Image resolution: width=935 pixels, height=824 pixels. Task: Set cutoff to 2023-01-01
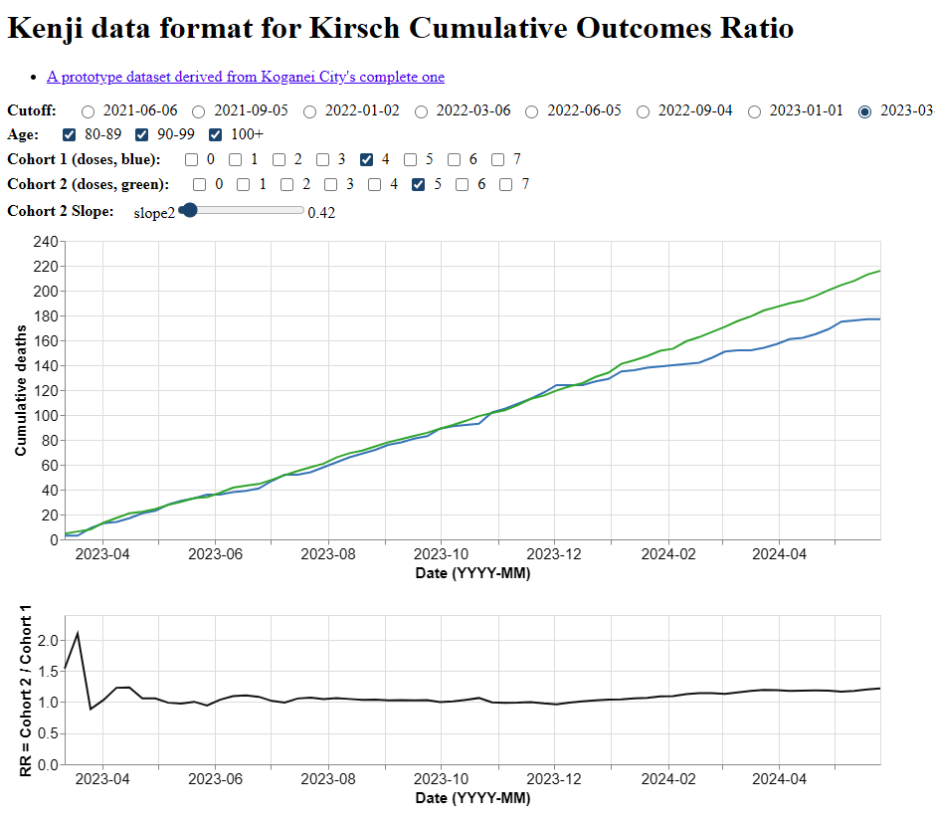coord(755,111)
